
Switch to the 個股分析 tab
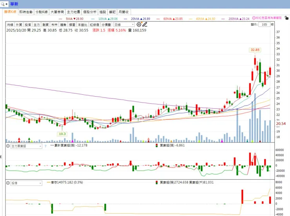point(90,12)
